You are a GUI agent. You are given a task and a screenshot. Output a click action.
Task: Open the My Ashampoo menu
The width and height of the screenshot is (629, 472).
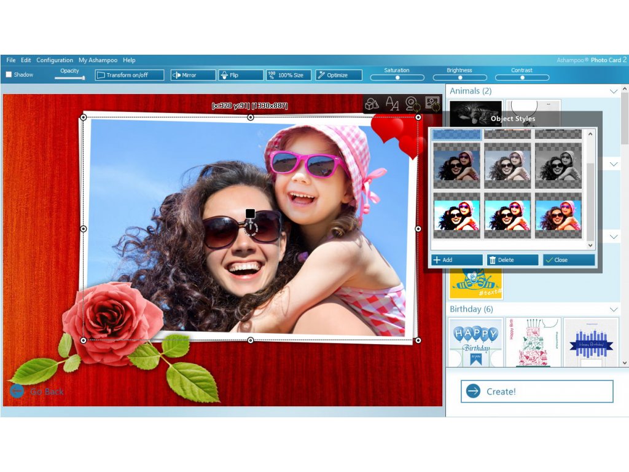[98, 60]
